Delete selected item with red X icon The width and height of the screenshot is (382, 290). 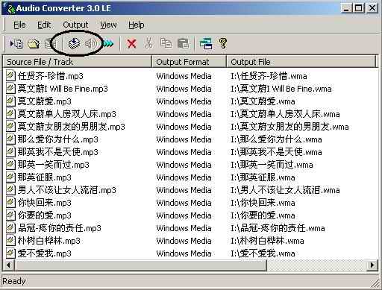[131, 44]
